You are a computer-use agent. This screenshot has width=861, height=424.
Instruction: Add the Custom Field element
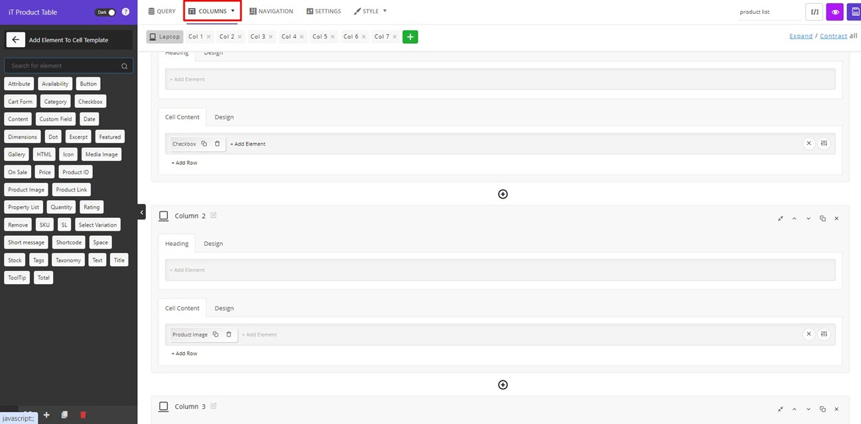click(x=56, y=119)
